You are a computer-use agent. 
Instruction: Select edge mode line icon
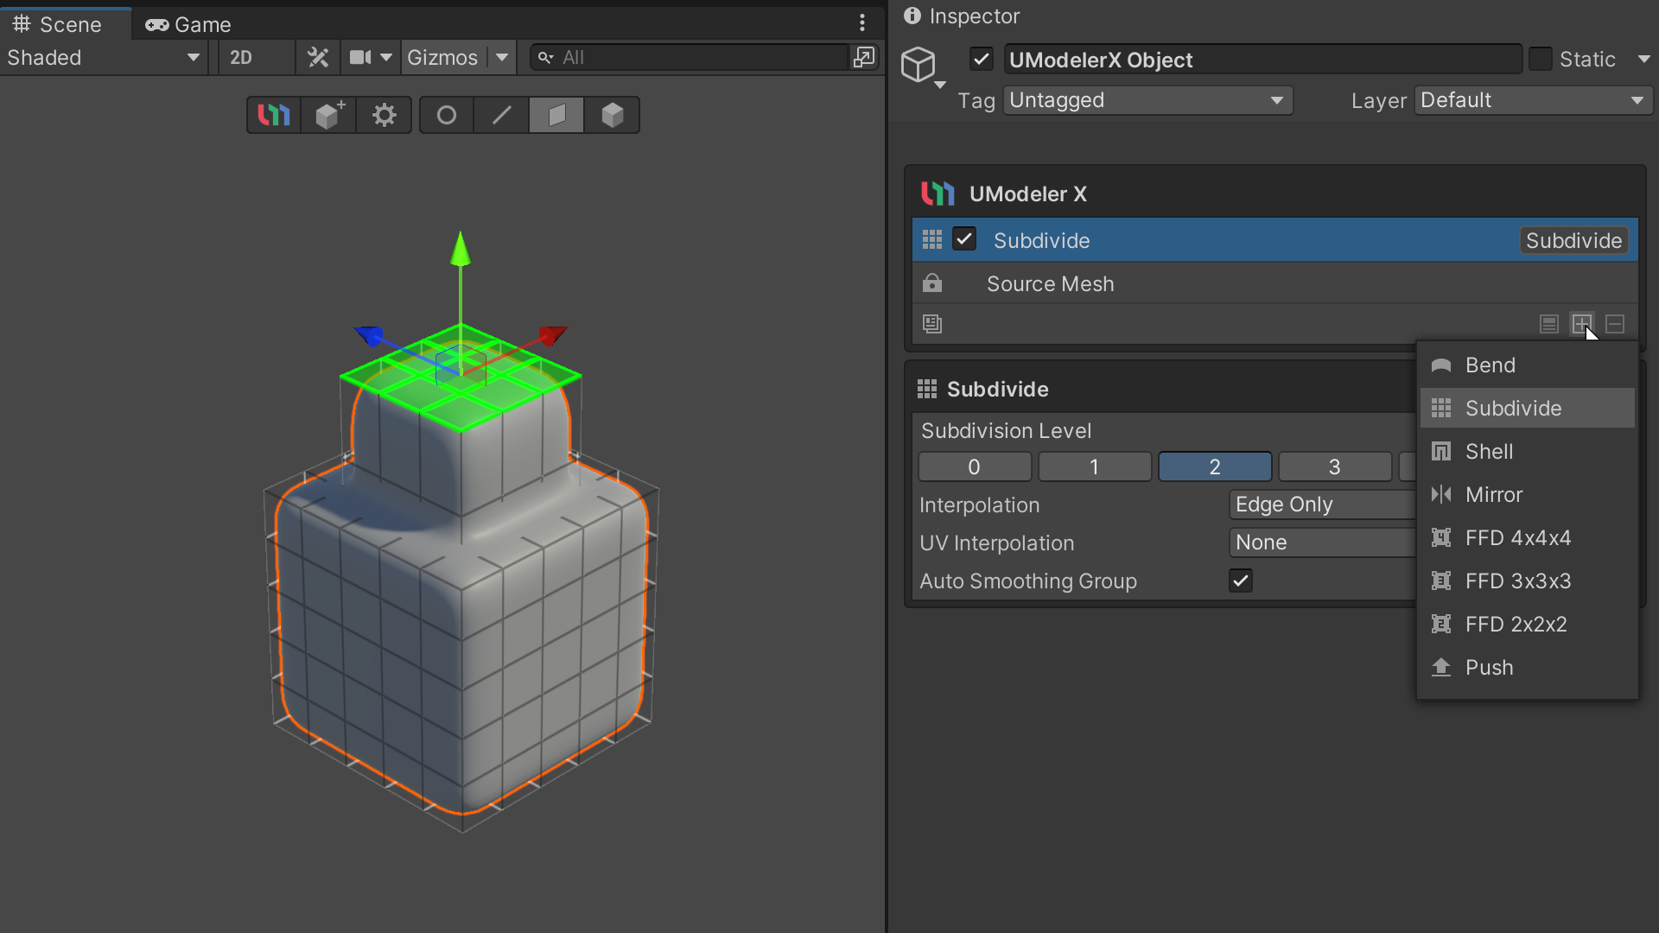tap(501, 115)
